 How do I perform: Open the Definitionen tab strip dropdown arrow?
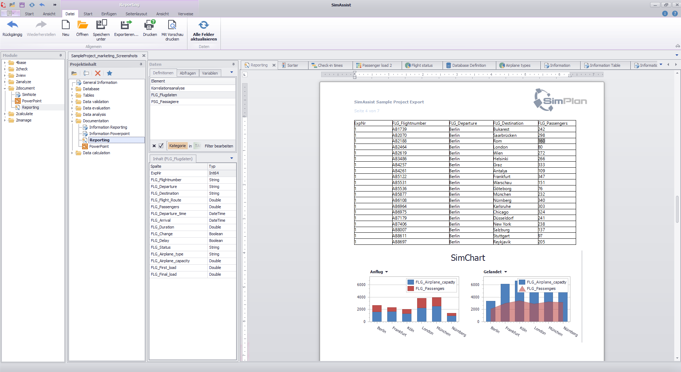tap(232, 72)
